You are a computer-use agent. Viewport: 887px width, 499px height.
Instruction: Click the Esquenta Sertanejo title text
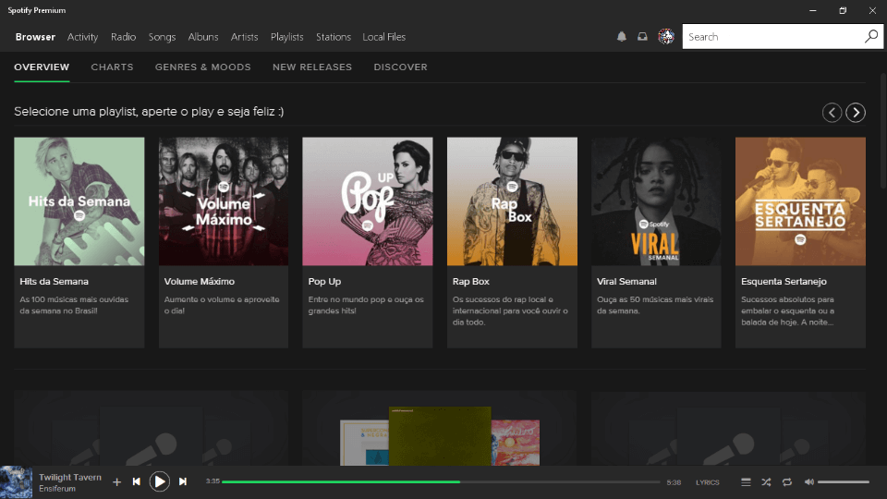[x=784, y=282]
